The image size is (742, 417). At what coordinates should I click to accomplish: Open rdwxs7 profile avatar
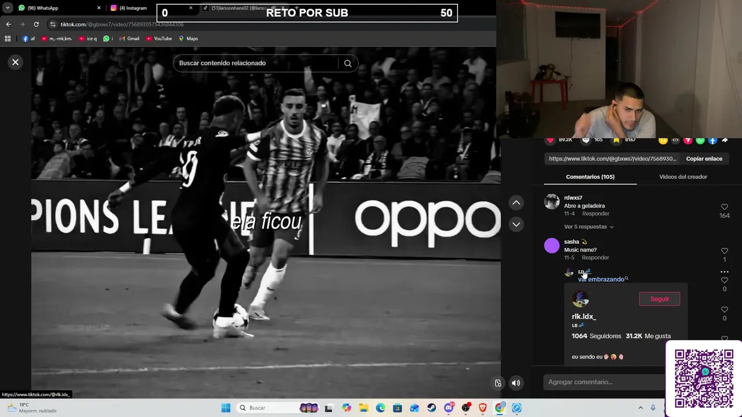tap(552, 202)
